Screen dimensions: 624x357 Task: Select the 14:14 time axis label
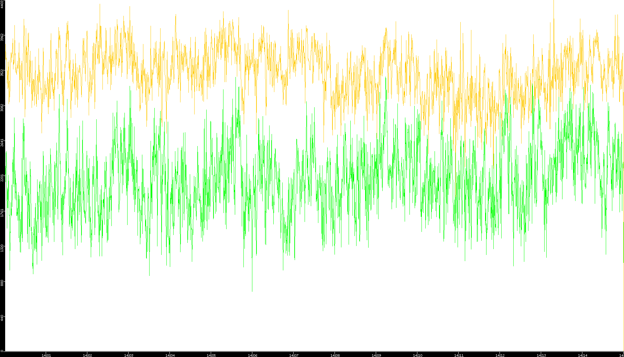click(582, 355)
